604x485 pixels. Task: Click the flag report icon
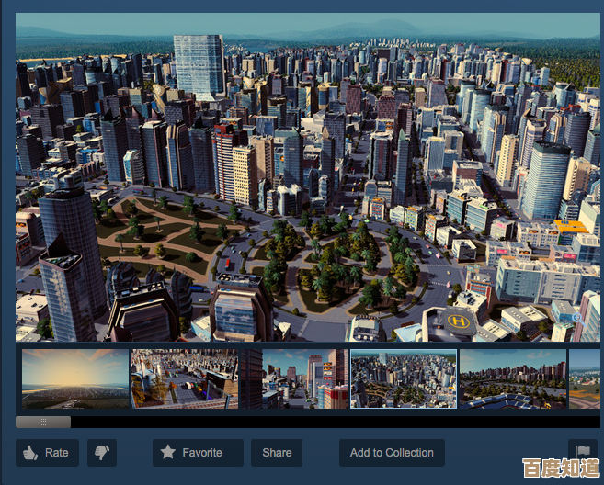[x=582, y=451]
